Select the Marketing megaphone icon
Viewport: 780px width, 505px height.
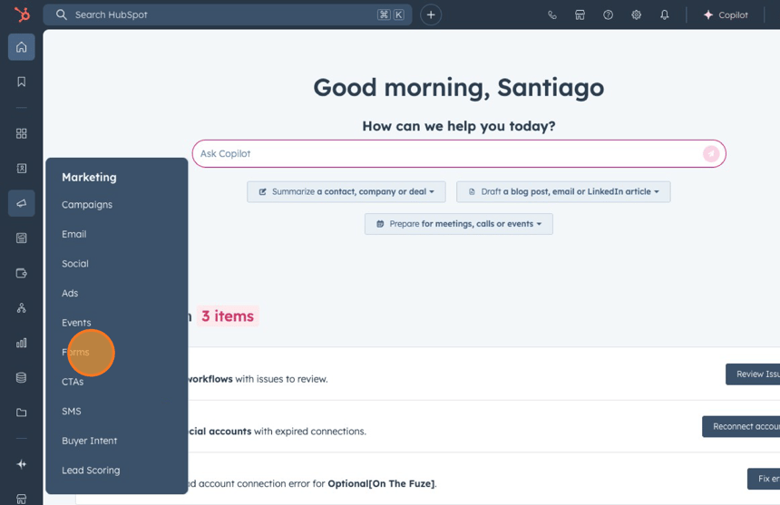(22, 203)
